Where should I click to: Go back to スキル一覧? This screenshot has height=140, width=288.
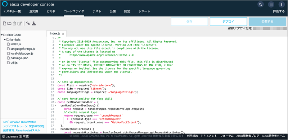[x=12, y=11]
